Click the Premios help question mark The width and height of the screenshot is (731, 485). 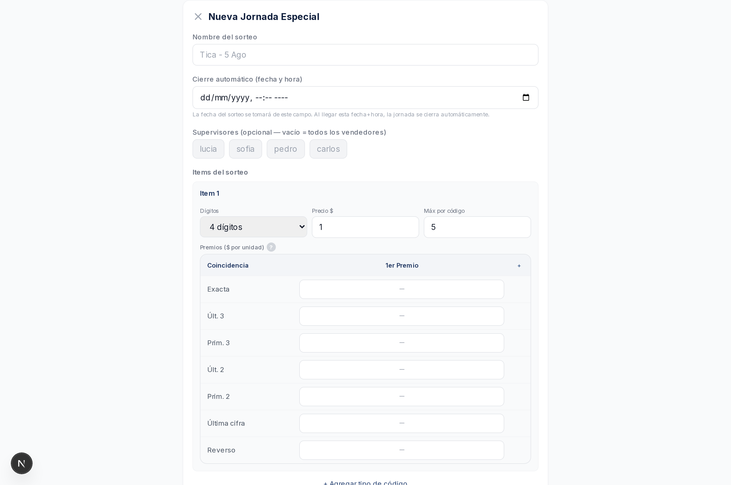click(x=271, y=247)
